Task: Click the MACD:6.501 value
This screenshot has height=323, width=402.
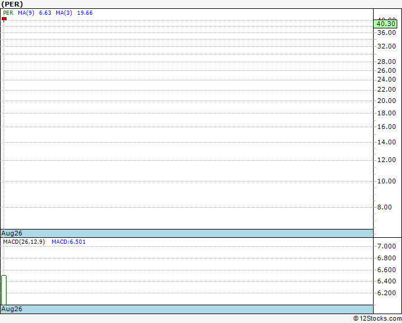Action: (x=69, y=242)
